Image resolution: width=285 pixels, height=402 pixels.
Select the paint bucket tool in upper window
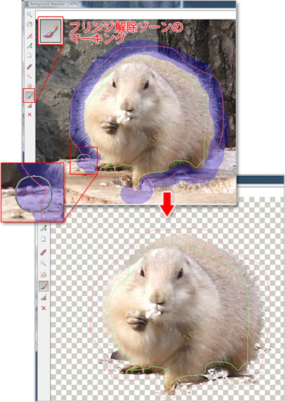pyautogui.click(x=30, y=86)
